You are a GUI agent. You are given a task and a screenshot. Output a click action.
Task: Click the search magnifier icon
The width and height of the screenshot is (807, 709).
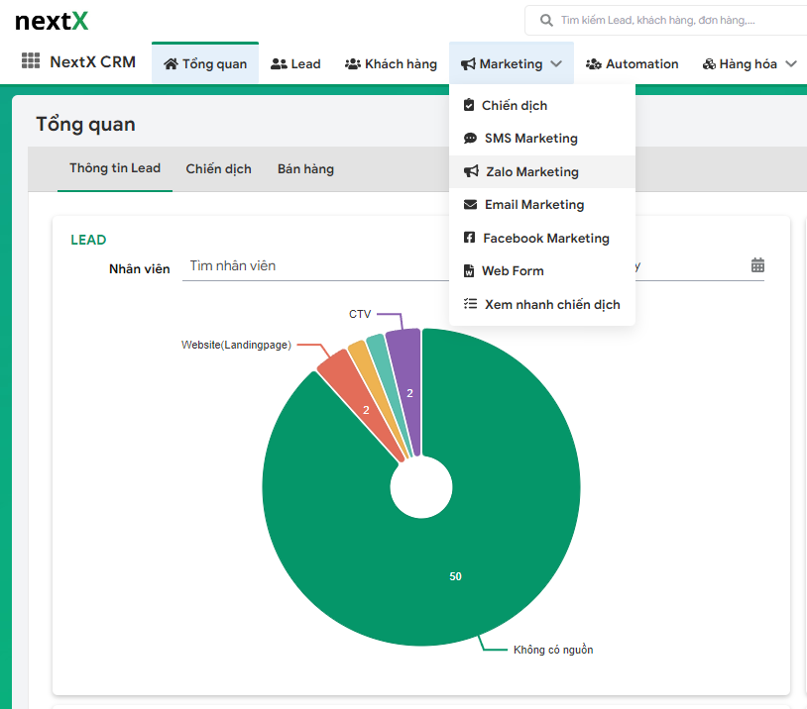(x=545, y=19)
